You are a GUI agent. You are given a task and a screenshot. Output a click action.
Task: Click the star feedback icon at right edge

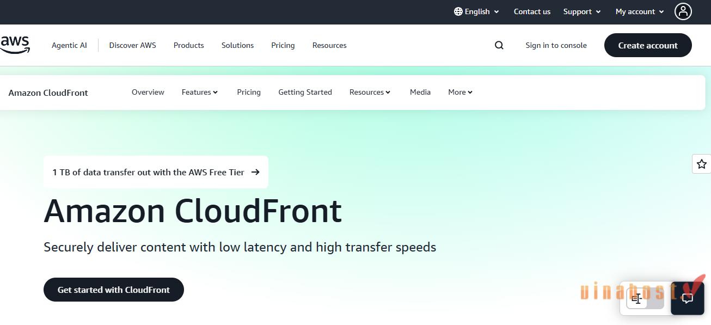[x=702, y=164]
